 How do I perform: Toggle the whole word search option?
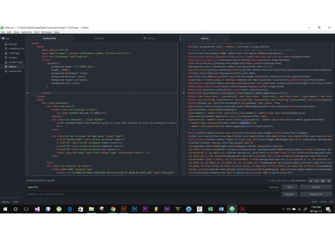[329, 181]
